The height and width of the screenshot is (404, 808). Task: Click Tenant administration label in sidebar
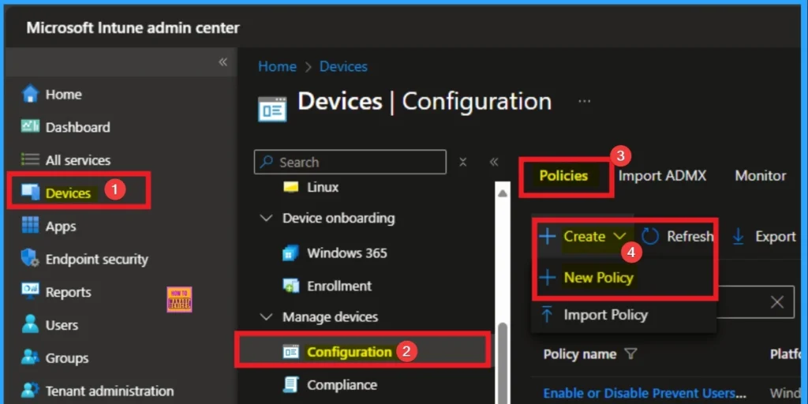[110, 391]
